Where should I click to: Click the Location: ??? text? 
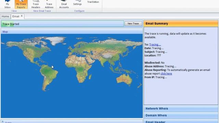point(153,55)
